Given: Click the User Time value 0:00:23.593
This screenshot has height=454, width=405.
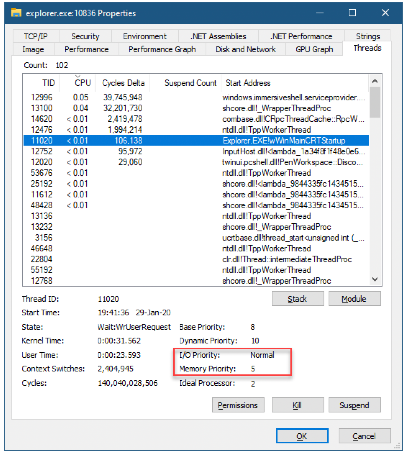Looking at the screenshot, I should (119, 355).
